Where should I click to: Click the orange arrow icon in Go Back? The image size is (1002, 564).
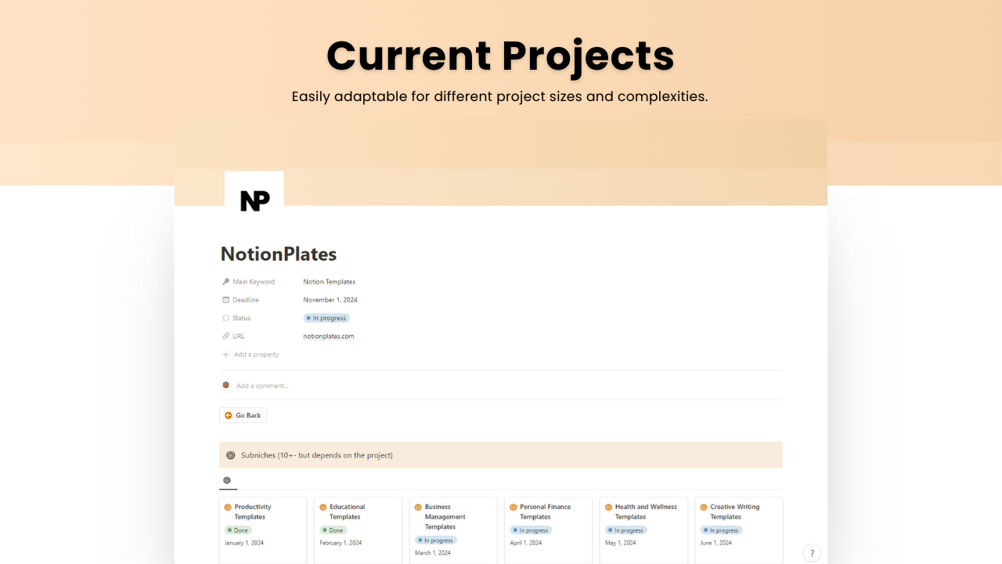[x=229, y=415]
